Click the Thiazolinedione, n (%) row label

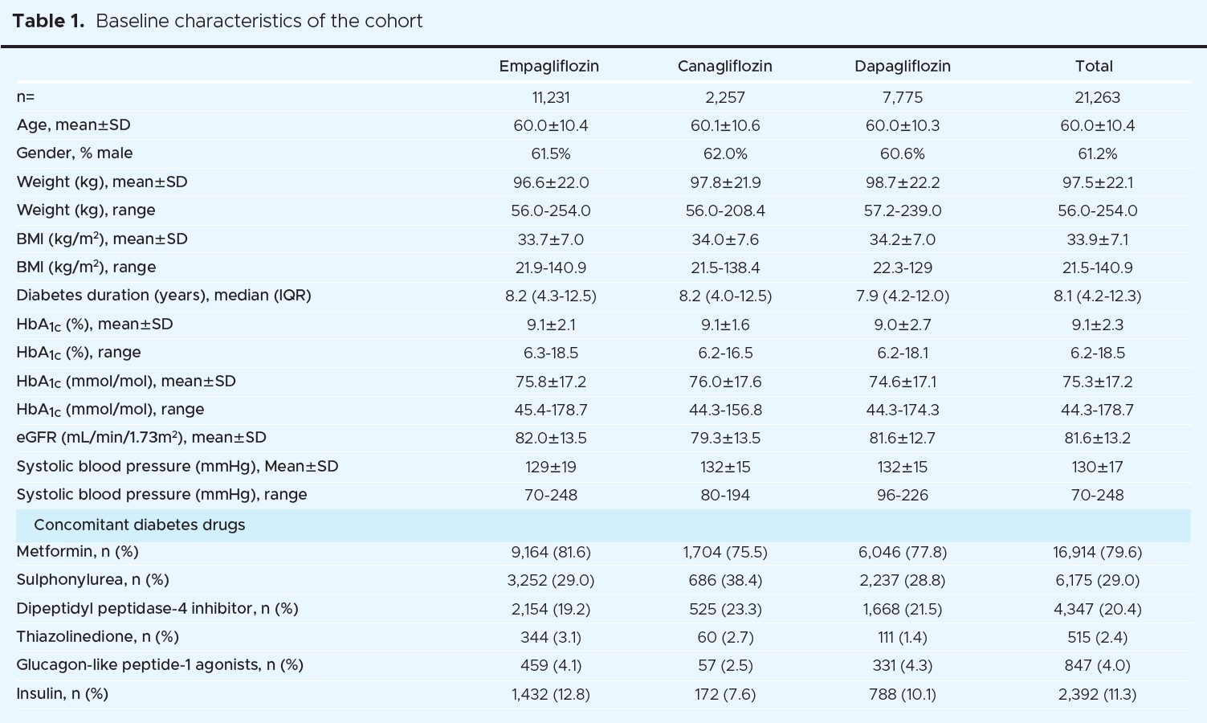97,637
